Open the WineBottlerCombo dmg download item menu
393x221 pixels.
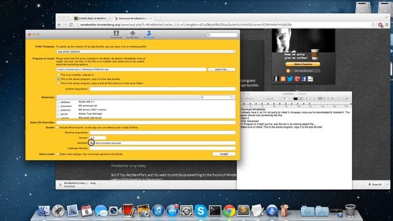point(98,184)
